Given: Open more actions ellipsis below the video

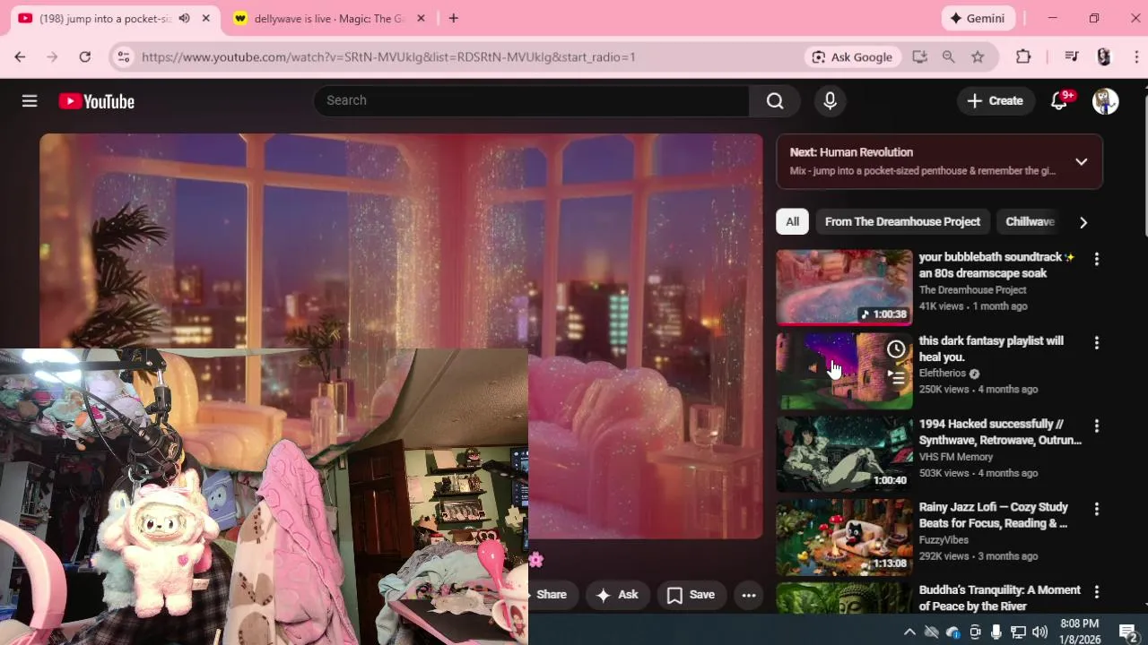Looking at the screenshot, I should coord(749,595).
